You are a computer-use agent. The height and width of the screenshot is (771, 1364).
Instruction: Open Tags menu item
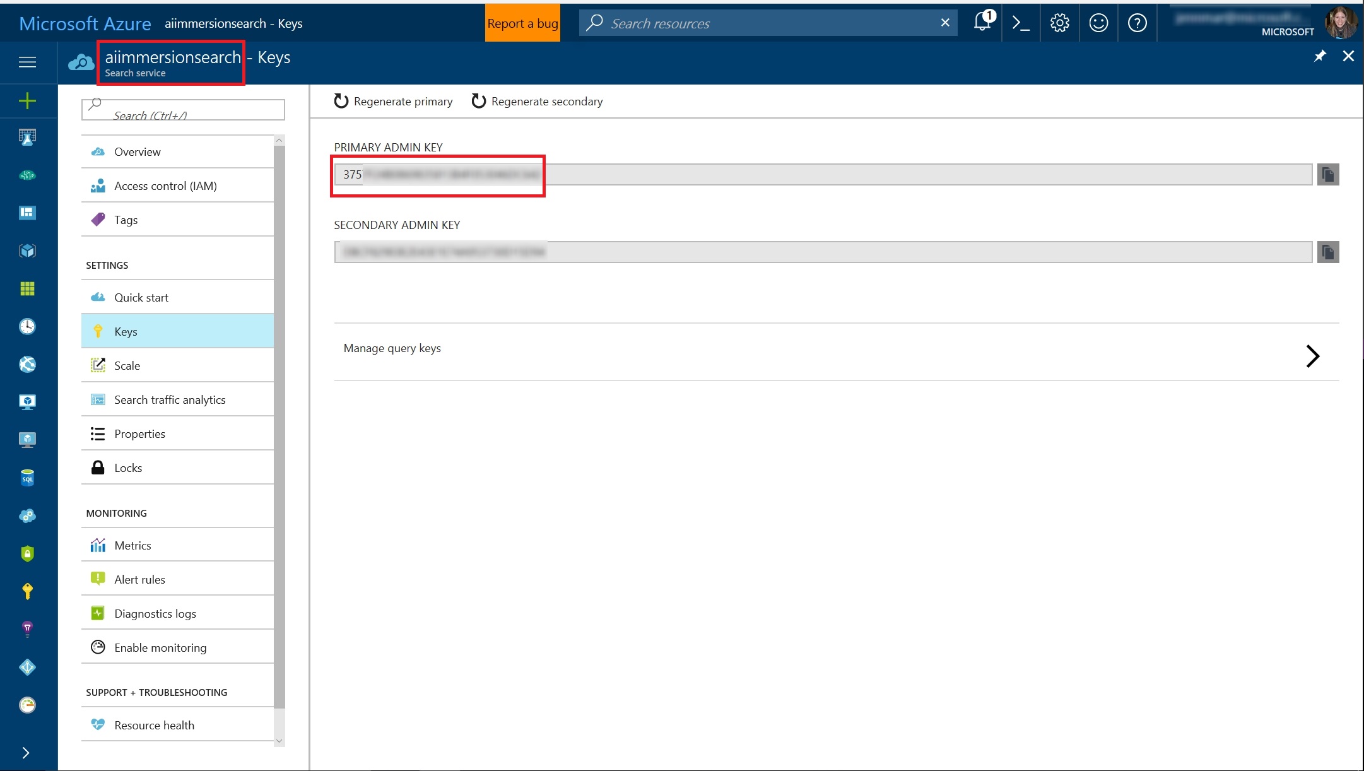click(x=177, y=220)
